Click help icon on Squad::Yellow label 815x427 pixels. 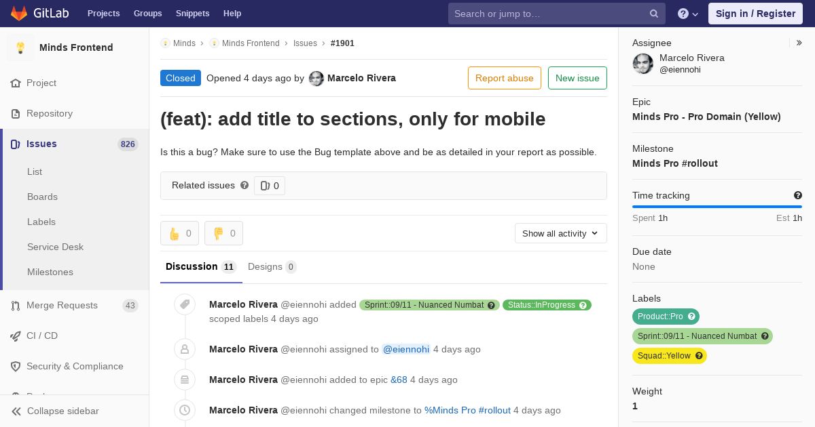pyautogui.click(x=699, y=356)
